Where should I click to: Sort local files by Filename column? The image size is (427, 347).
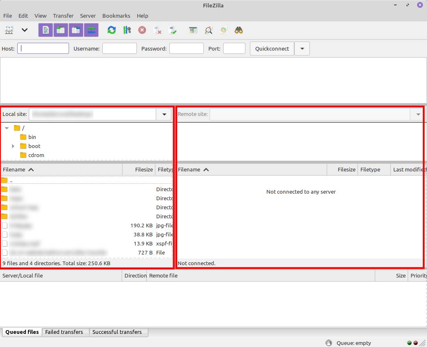[62, 169]
